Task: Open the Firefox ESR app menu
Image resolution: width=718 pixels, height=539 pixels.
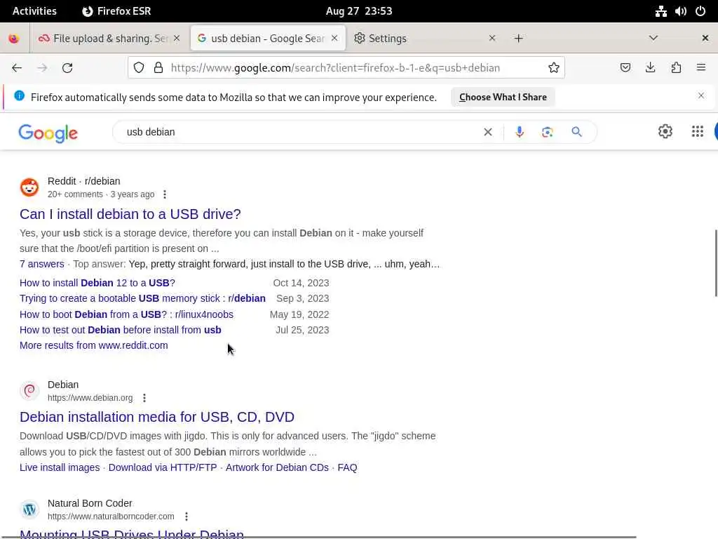Action: [x=116, y=11]
